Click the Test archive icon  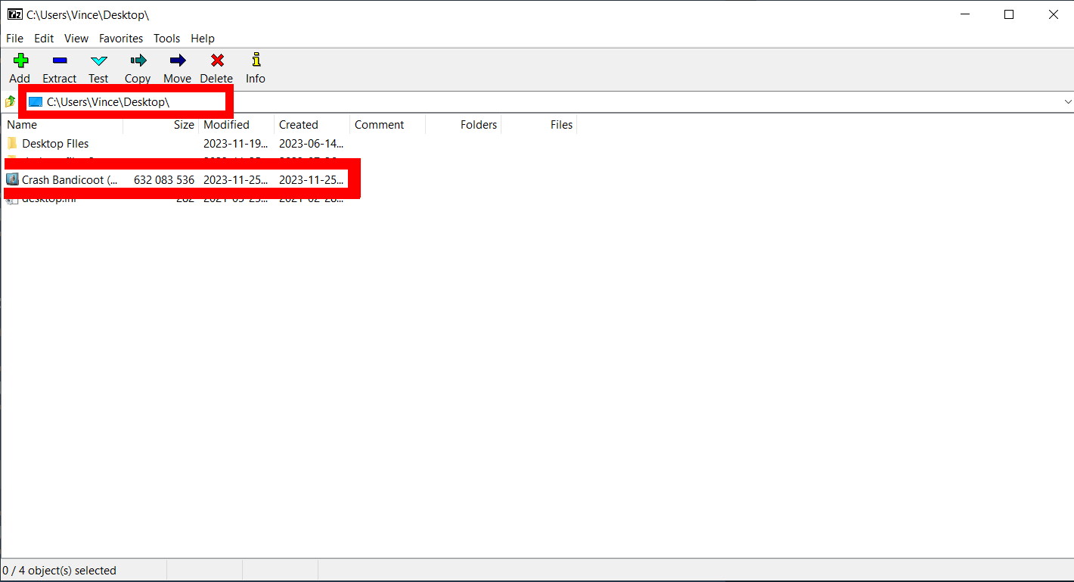[98, 67]
